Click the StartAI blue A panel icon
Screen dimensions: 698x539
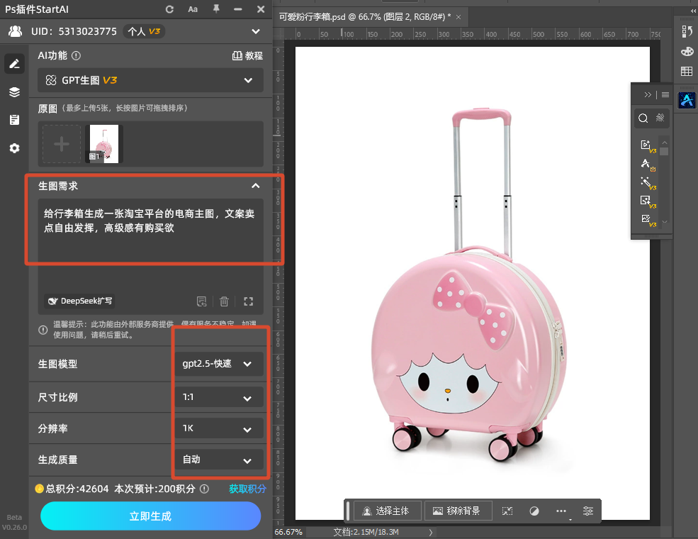click(687, 100)
